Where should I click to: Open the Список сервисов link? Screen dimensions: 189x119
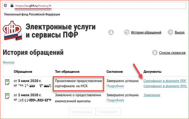click(172, 53)
